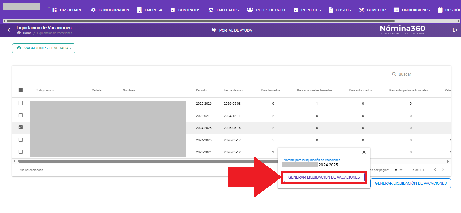The width and height of the screenshot is (461, 213).
Task: Open the Portal de Ayuda link
Action: 232,30
